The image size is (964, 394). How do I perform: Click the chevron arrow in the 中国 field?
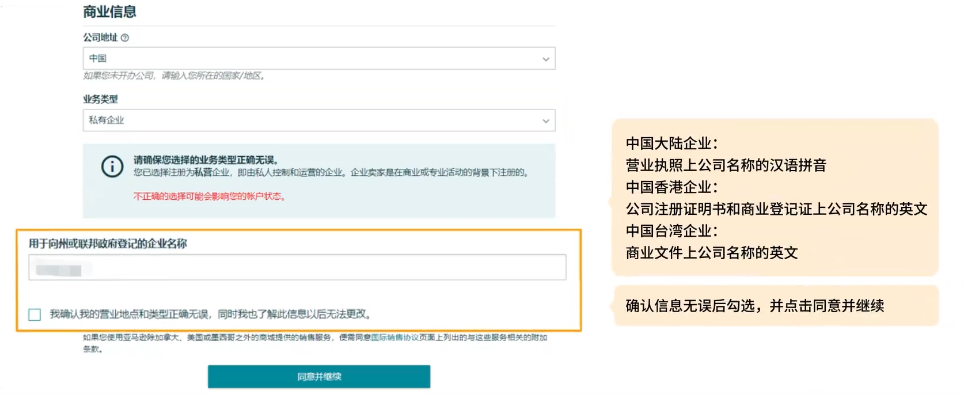(x=545, y=59)
